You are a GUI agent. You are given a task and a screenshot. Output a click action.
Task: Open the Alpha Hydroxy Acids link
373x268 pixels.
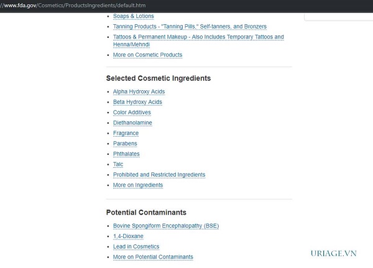[x=139, y=91]
